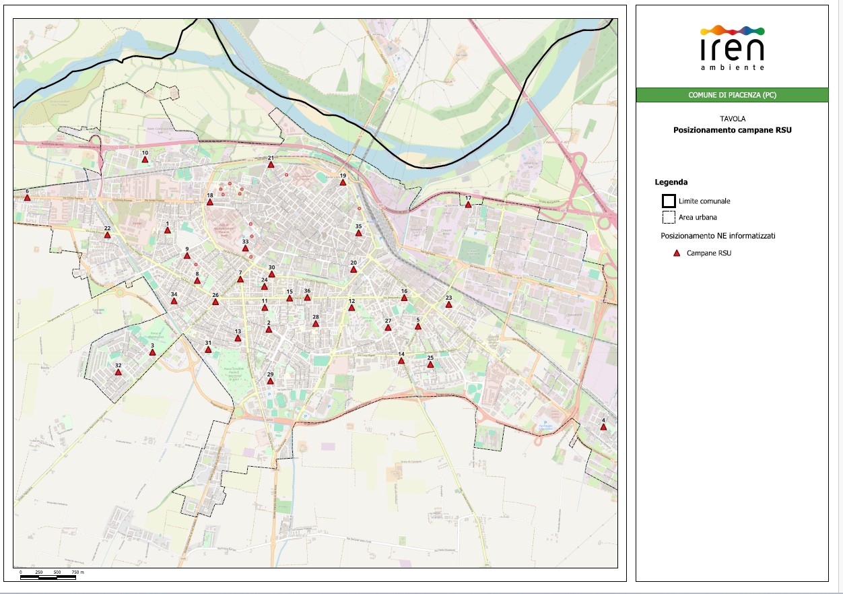Select the Posizionamento campane RSU title text
Screen dimensions: 843x594
click(732, 130)
